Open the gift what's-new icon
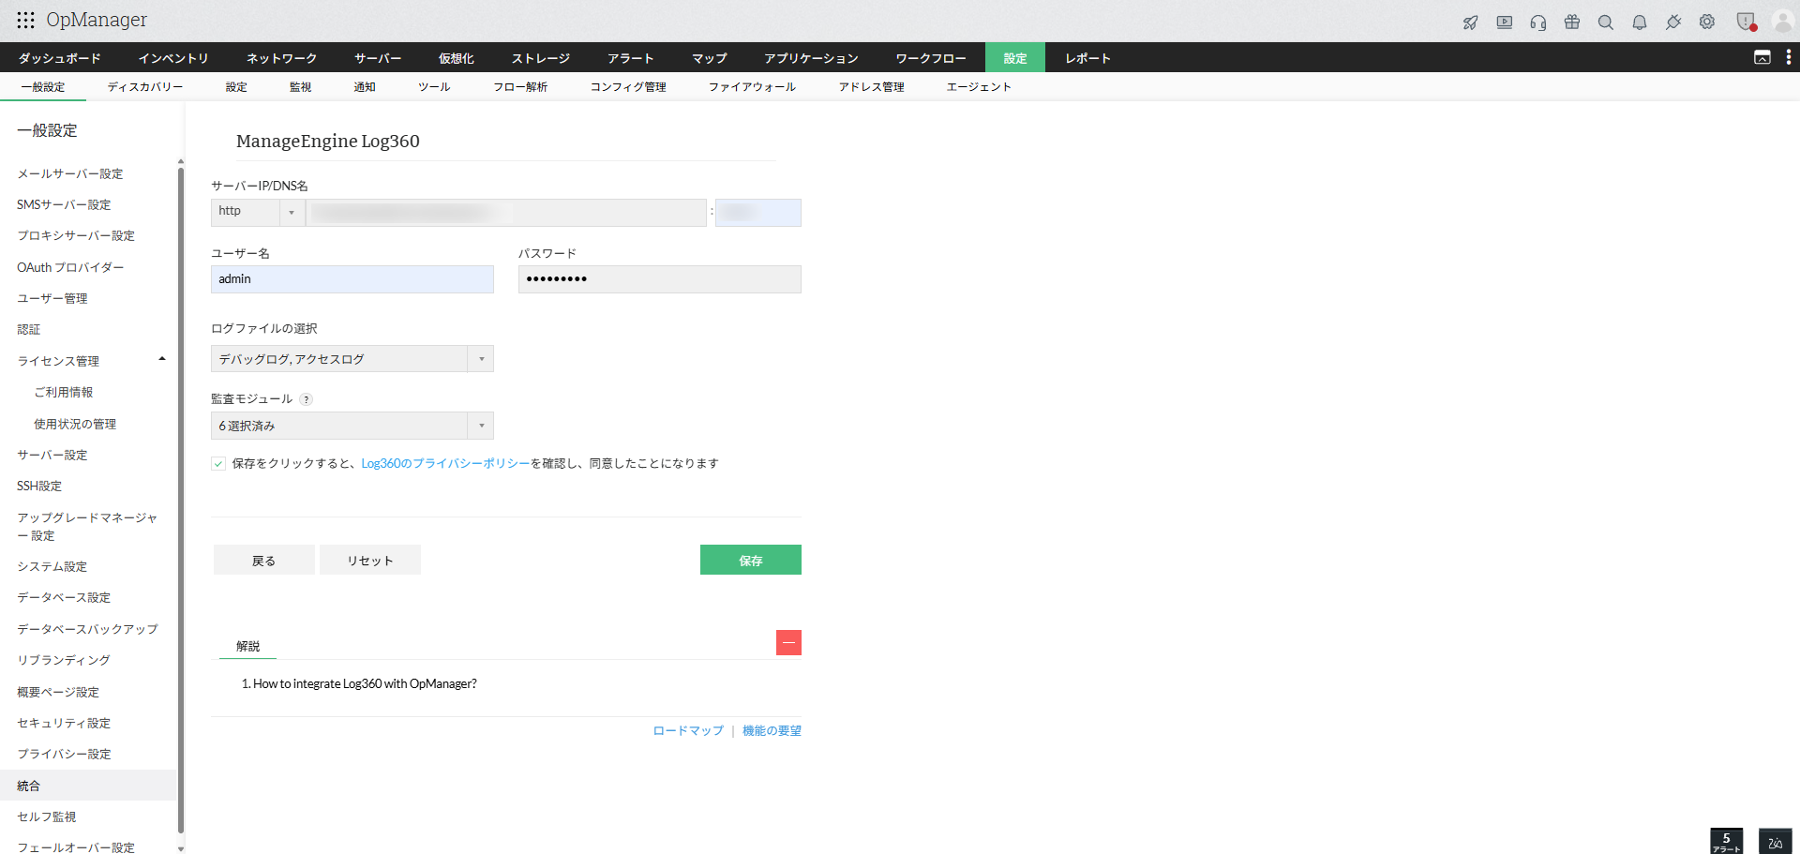 [1572, 22]
